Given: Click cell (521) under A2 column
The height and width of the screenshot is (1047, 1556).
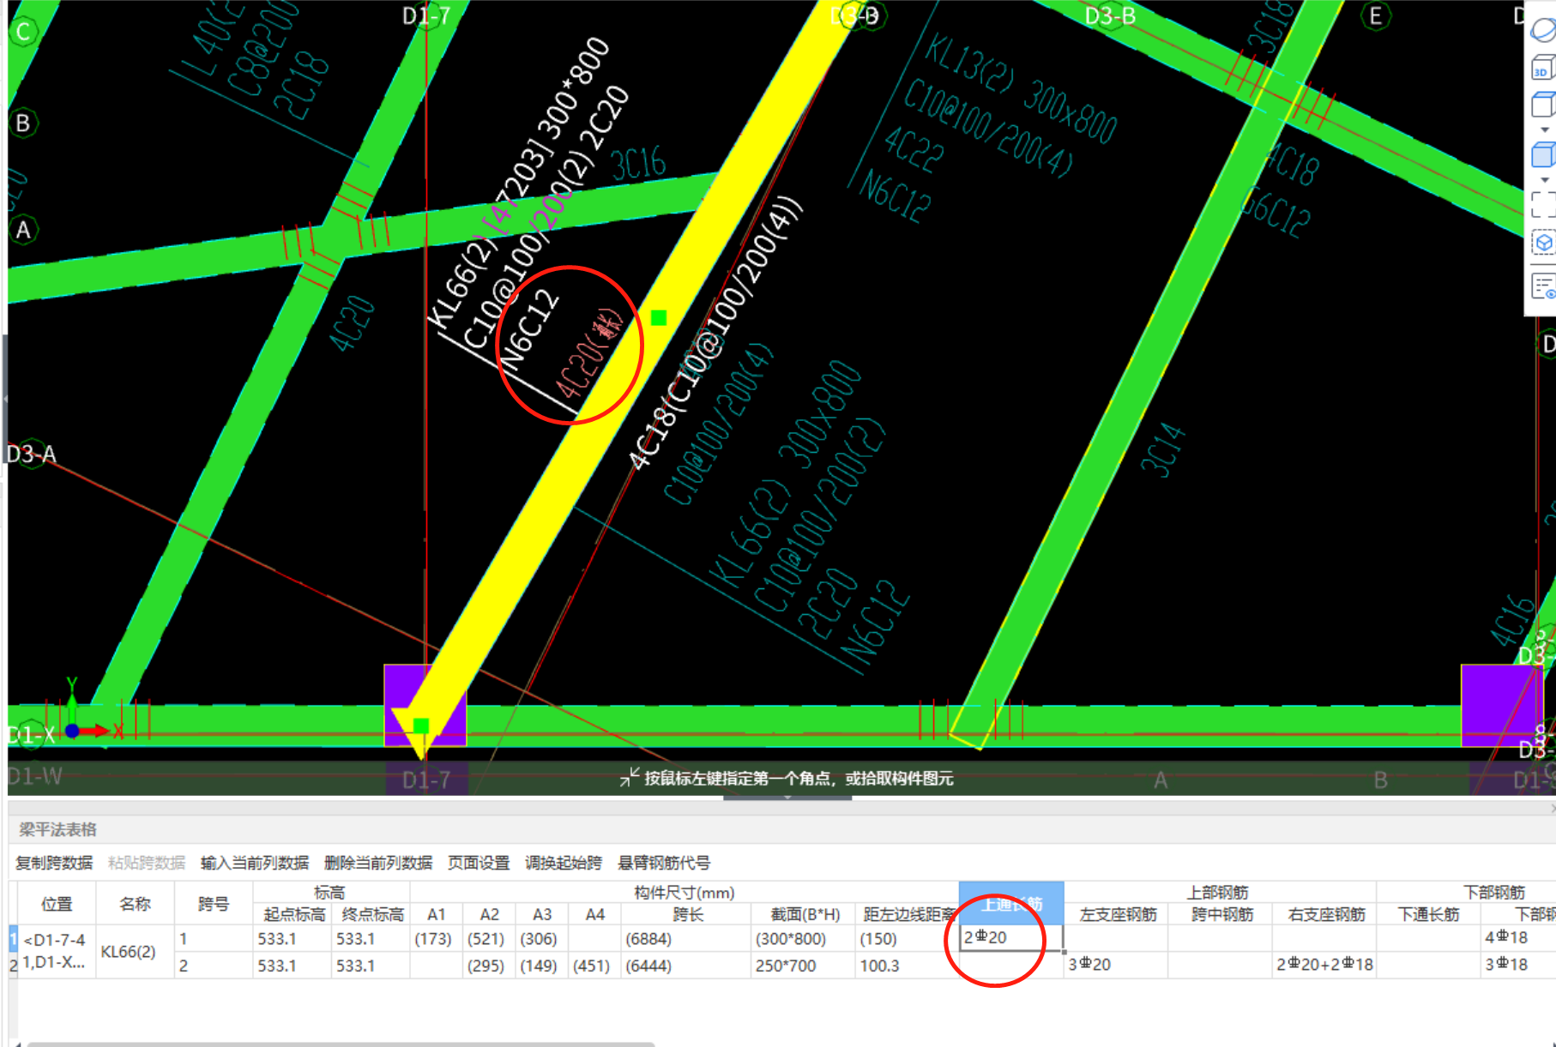Looking at the screenshot, I should pyautogui.click(x=489, y=939).
